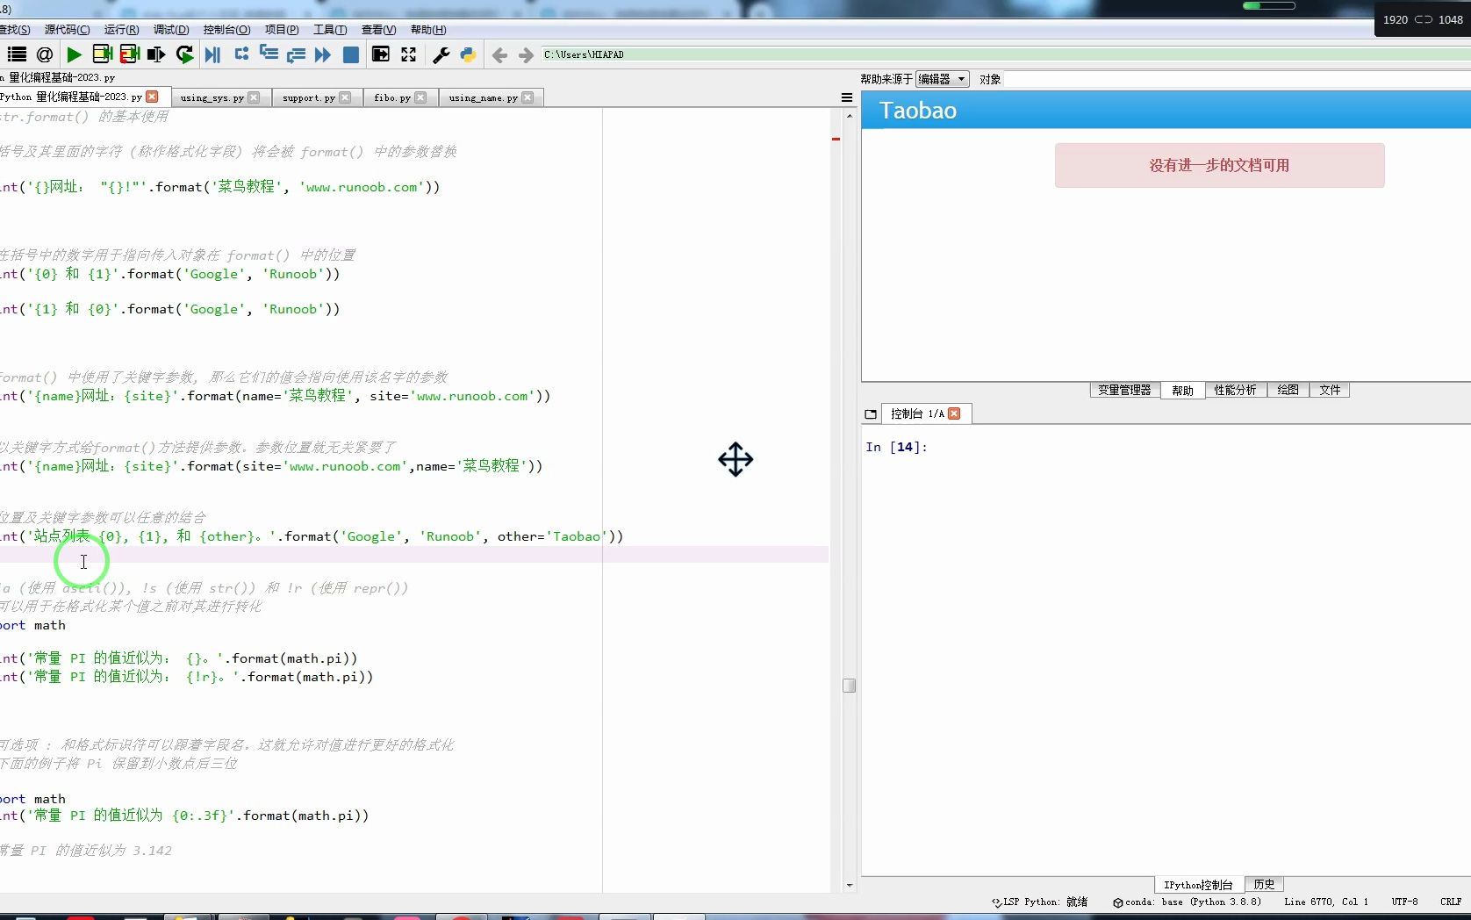Toggle fullscreen mode icon
This screenshot has height=920, width=1471.
(x=408, y=54)
